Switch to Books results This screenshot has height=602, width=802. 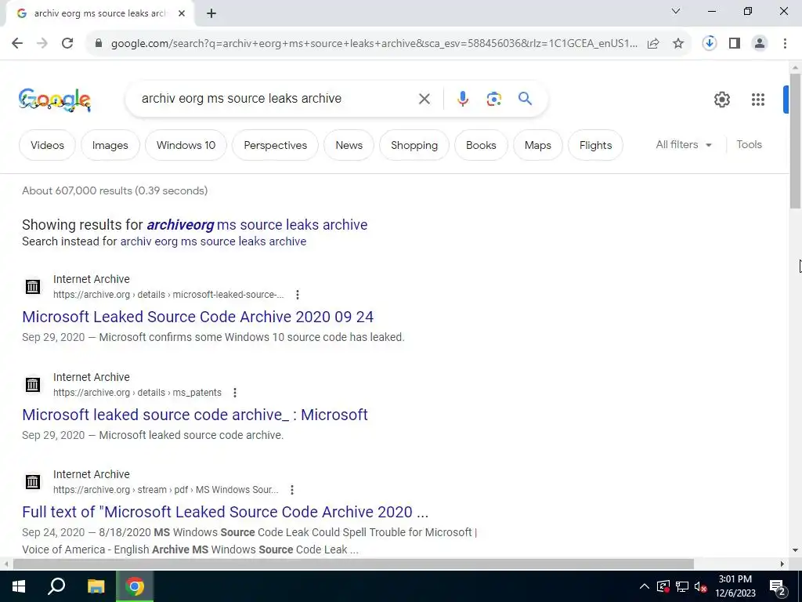[x=481, y=145]
